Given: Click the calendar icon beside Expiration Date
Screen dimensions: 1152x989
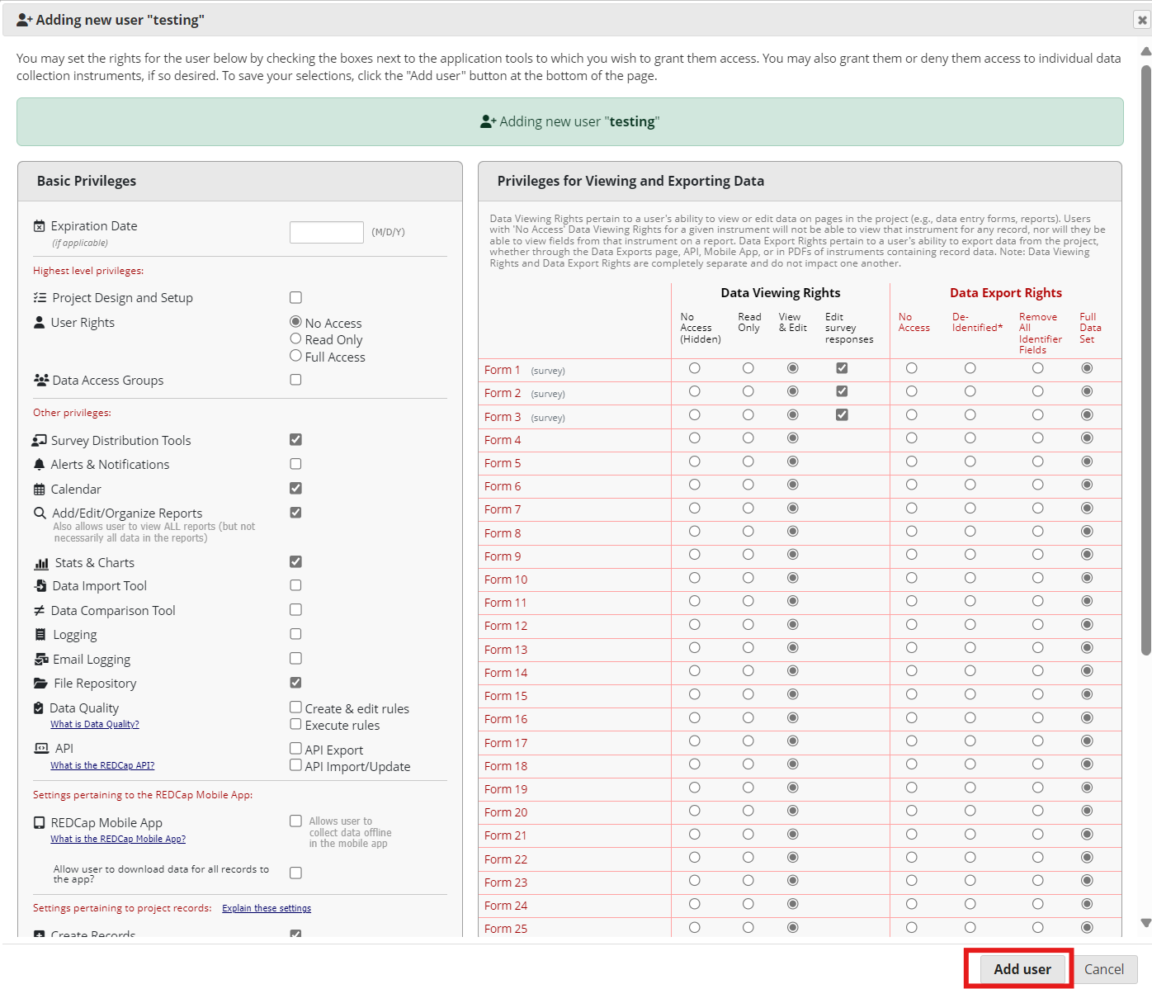Looking at the screenshot, I should point(39,225).
